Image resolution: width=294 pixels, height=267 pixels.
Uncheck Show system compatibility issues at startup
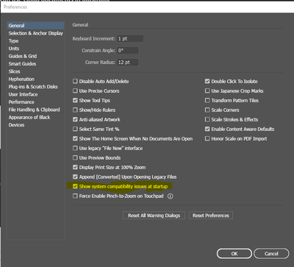[x=75, y=186]
